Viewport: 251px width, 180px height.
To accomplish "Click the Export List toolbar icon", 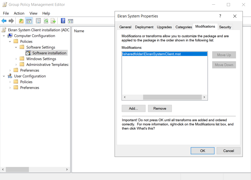I will [53, 21].
